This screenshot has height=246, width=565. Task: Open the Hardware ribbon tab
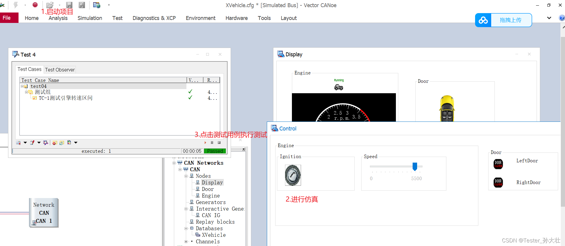(x=237, y=18)
